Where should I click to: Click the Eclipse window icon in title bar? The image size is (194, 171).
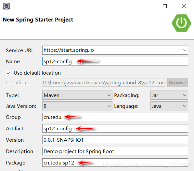point(6,6)
